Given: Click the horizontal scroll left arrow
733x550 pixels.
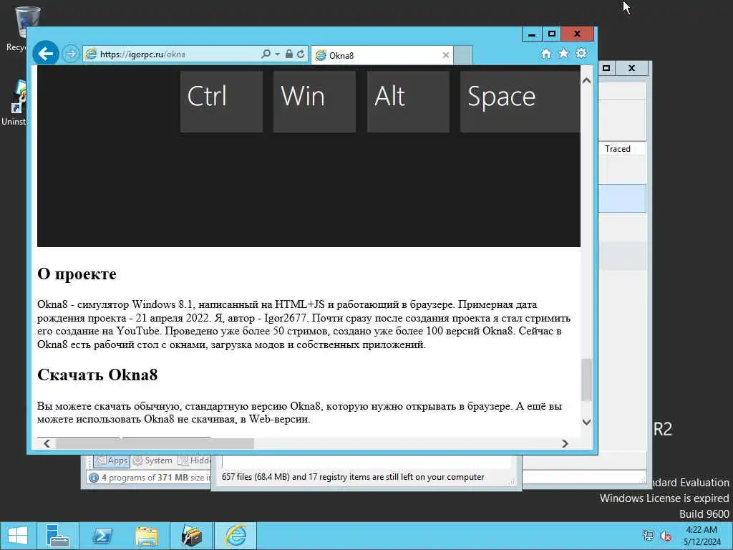Looking at the screenshot, I should point(47,443).
